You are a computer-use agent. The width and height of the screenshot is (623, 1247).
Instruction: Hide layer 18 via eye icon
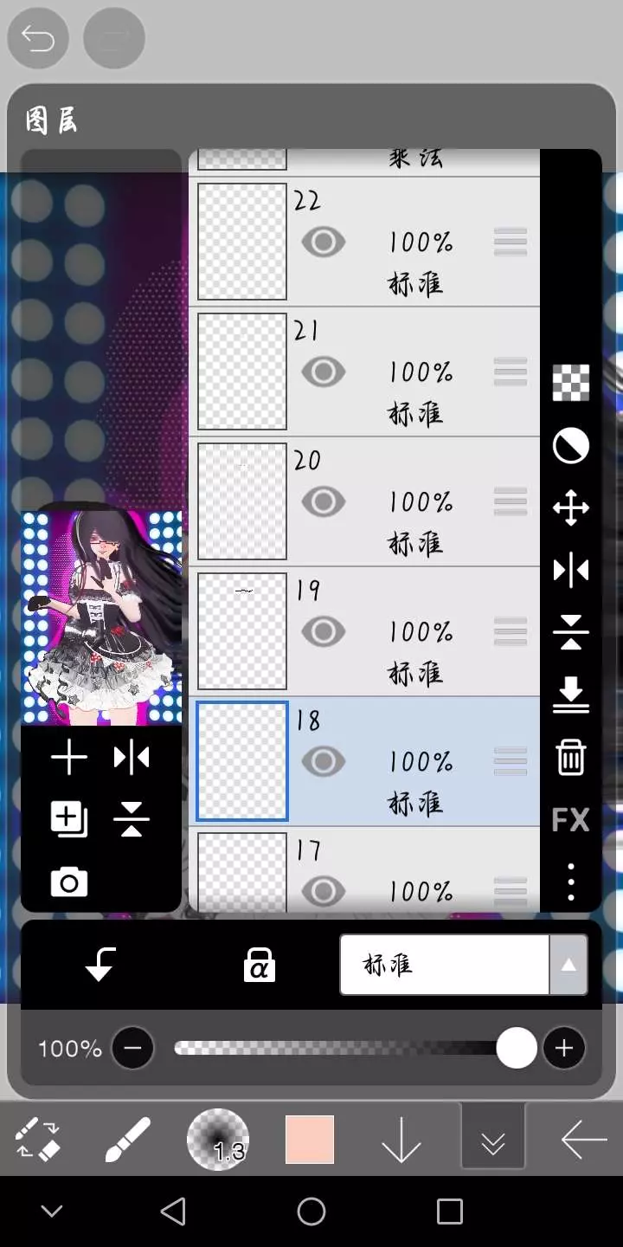(x=324, y=762)
